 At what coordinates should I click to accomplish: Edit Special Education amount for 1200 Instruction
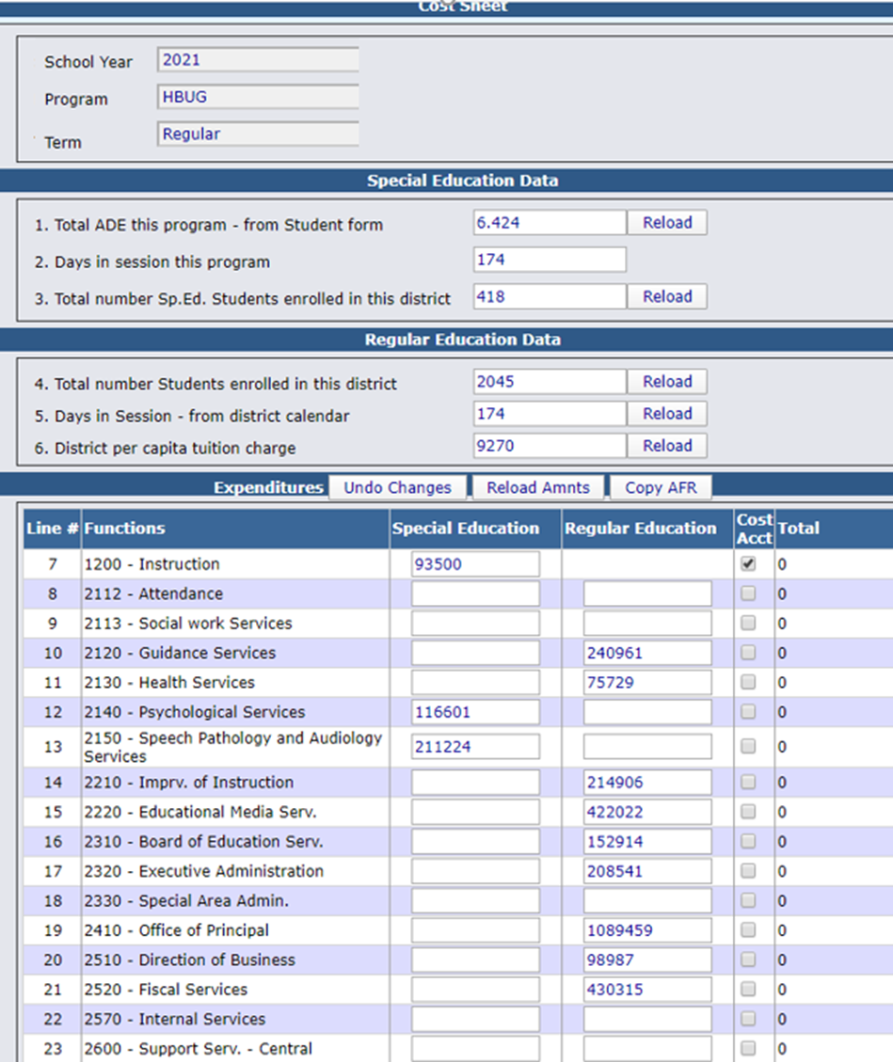(x=475, y=564)
